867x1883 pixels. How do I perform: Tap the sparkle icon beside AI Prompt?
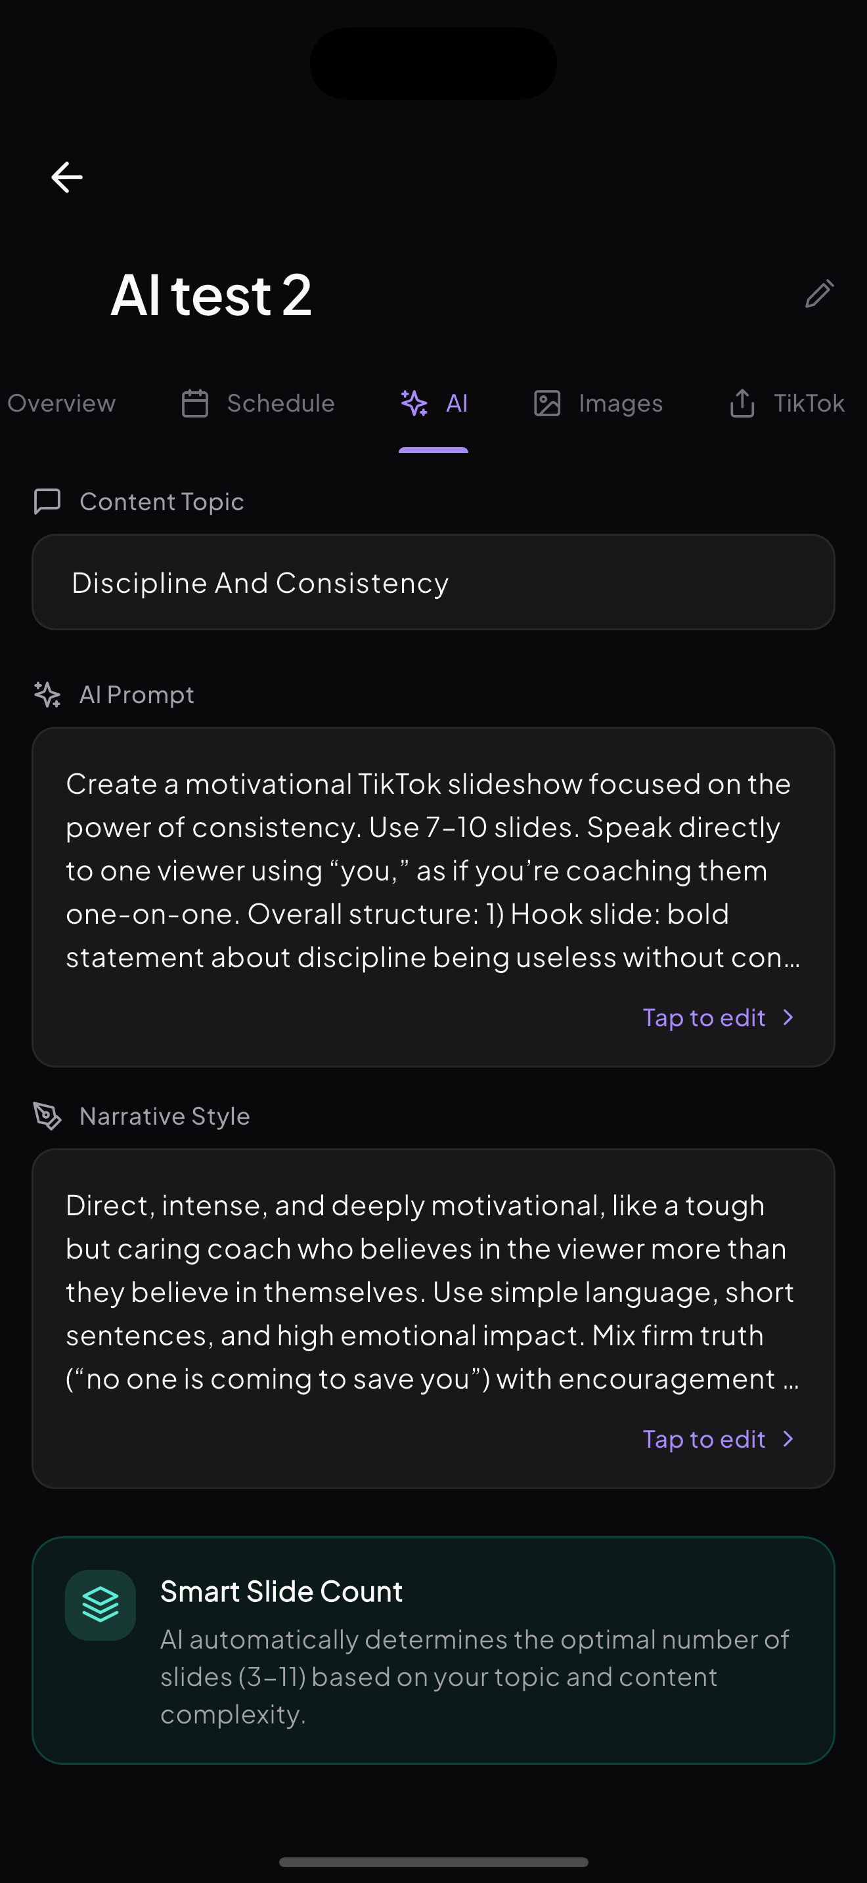[x=47, y=695]
